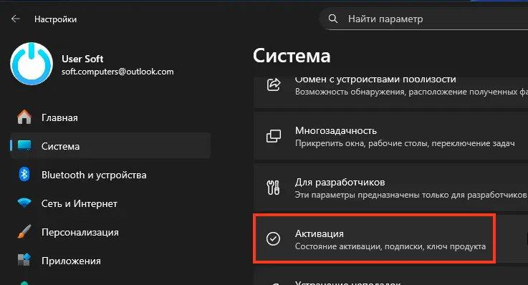Open Bluetooth и устройства section

coord(110,175)
